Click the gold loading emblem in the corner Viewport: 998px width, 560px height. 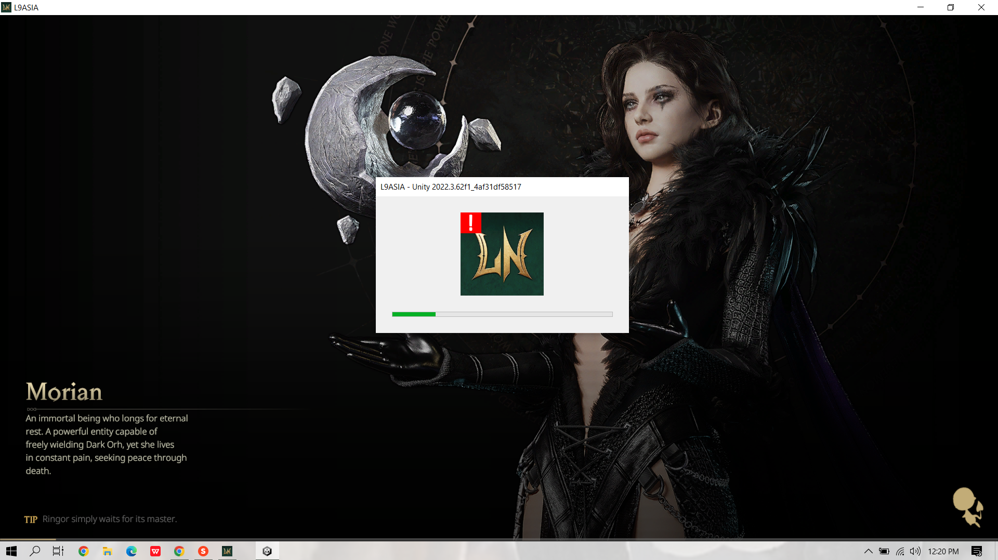(x=967, y=507)
